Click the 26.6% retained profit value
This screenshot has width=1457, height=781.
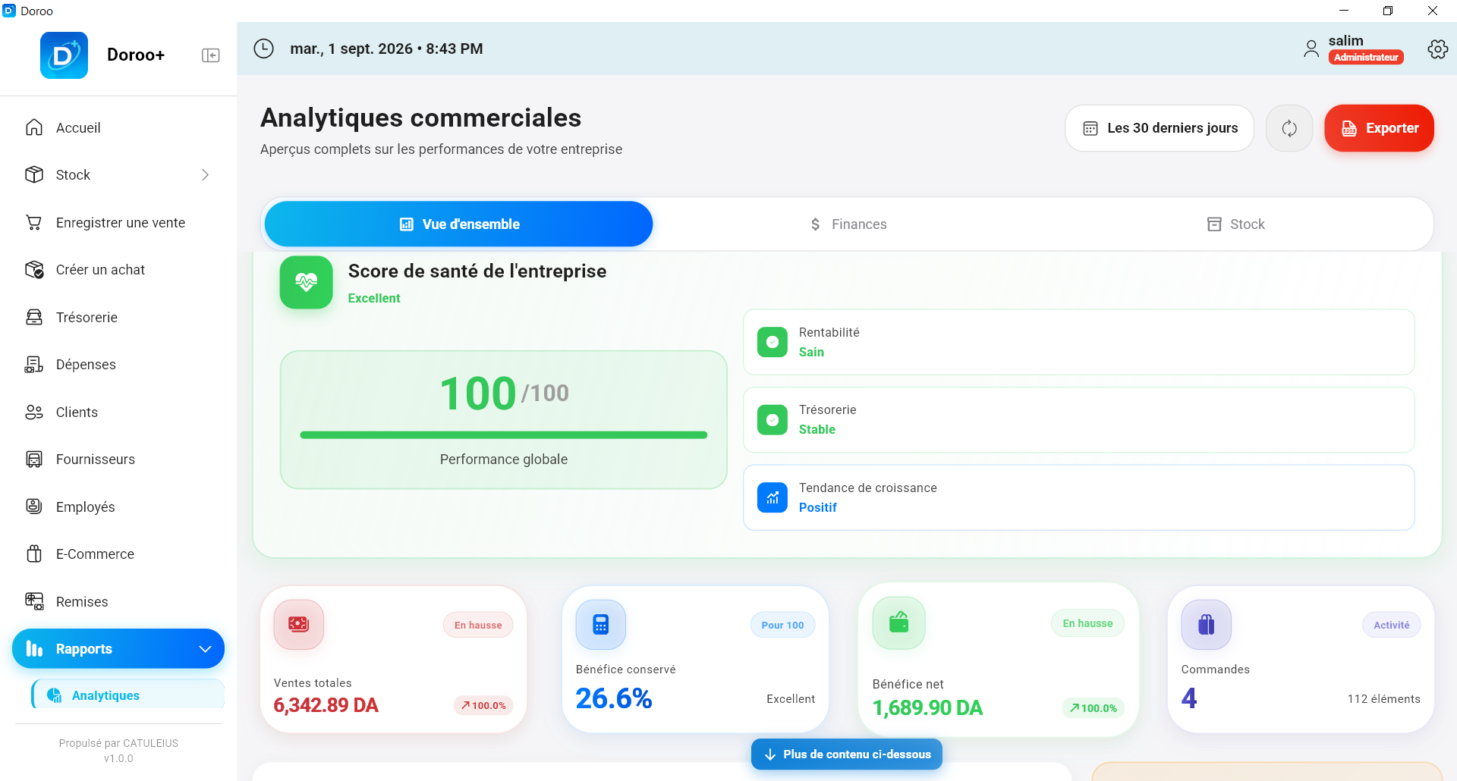click(x=614, y=698)
